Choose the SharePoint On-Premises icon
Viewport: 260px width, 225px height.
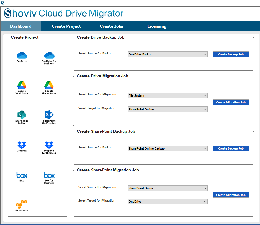[49, 117]
